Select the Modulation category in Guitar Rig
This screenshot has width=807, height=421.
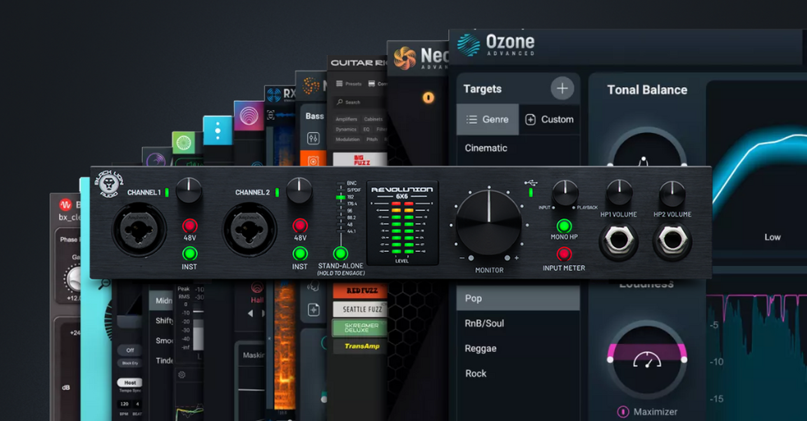pos(348,139)
